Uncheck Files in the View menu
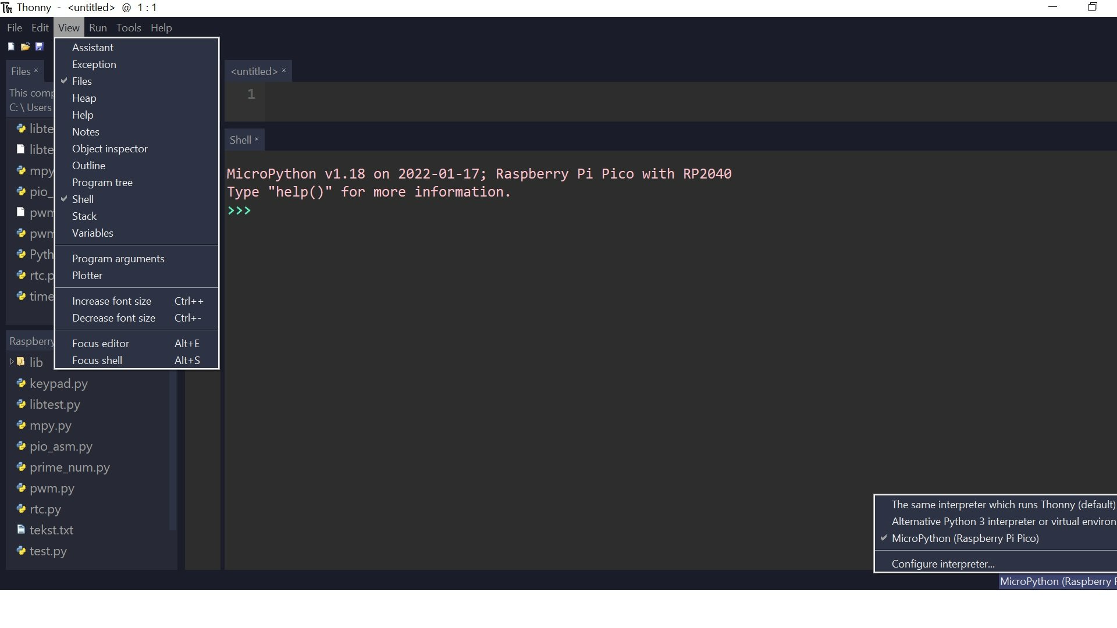Viewport: 1117px width, 628px height. point(137,81)
